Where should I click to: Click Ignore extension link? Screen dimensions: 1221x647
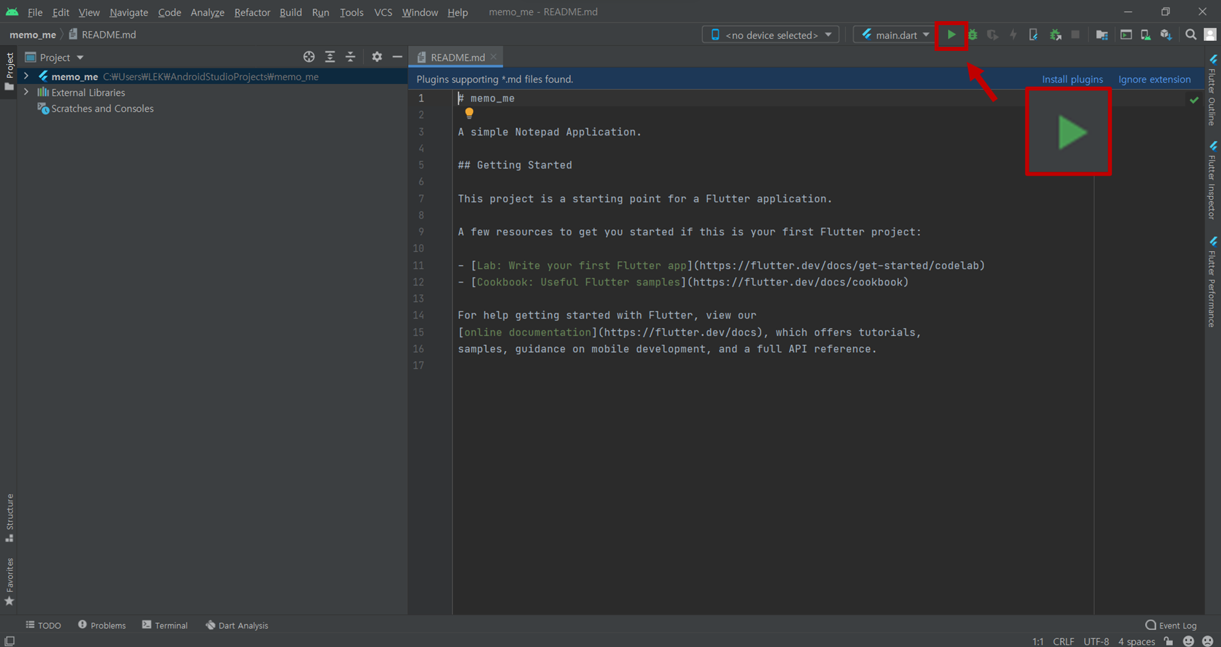click(1154, 79)
